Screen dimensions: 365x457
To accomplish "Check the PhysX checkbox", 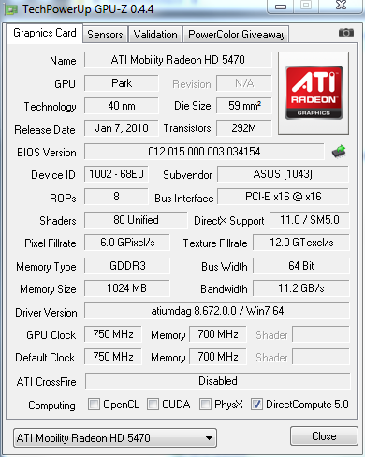I will point(205,404).
